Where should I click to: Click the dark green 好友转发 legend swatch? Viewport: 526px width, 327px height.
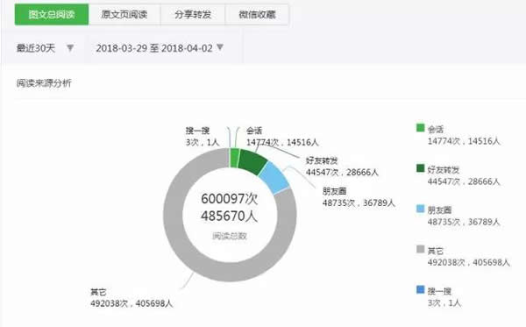point(420,168)
